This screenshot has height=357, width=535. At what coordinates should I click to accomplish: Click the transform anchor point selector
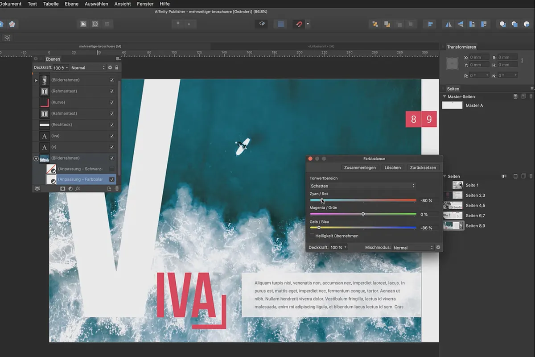pyautogui.click(x=452, y=64)
